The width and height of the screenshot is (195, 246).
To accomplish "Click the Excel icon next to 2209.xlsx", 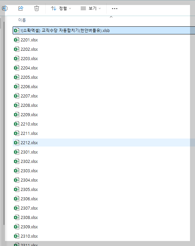I will 17,114.
